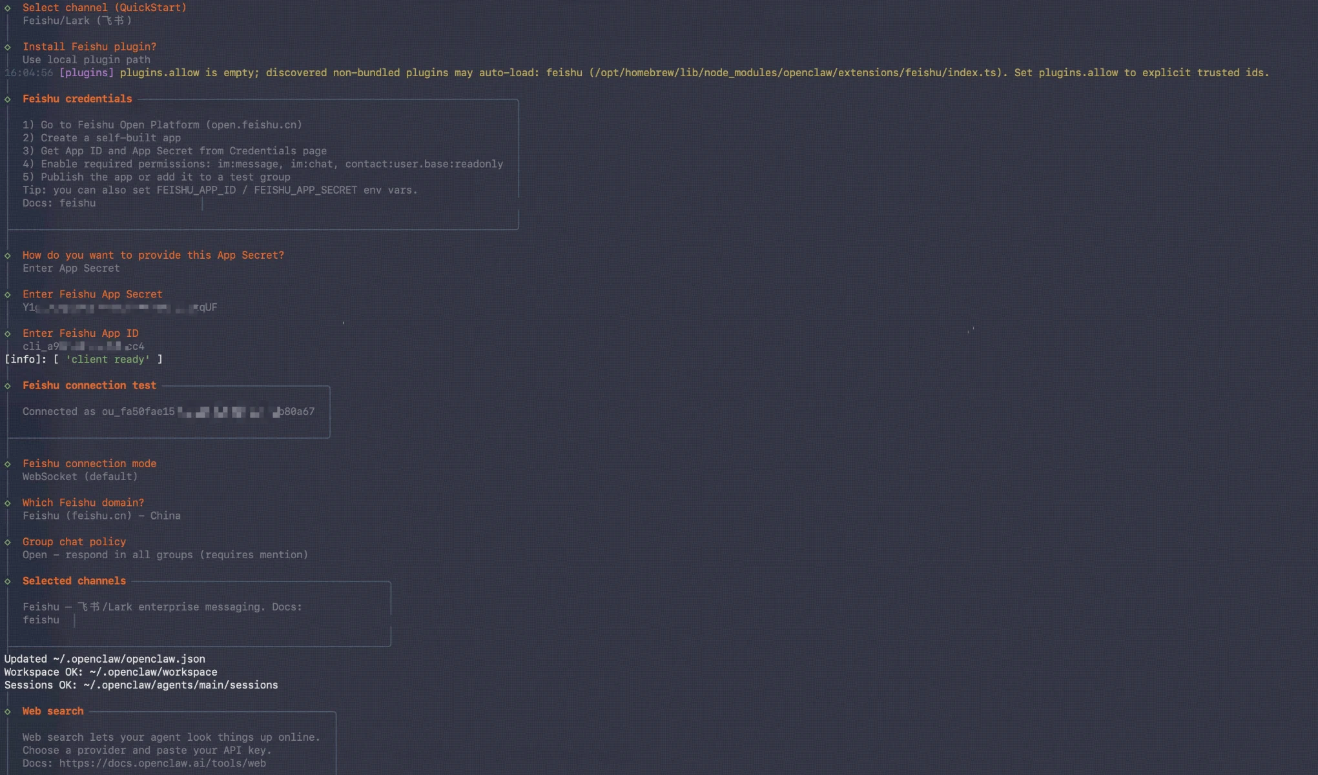Click the Connected as ou_fa50fae15 text
Viewport: 1318px width, 775px height.
[x=98, y=412]
